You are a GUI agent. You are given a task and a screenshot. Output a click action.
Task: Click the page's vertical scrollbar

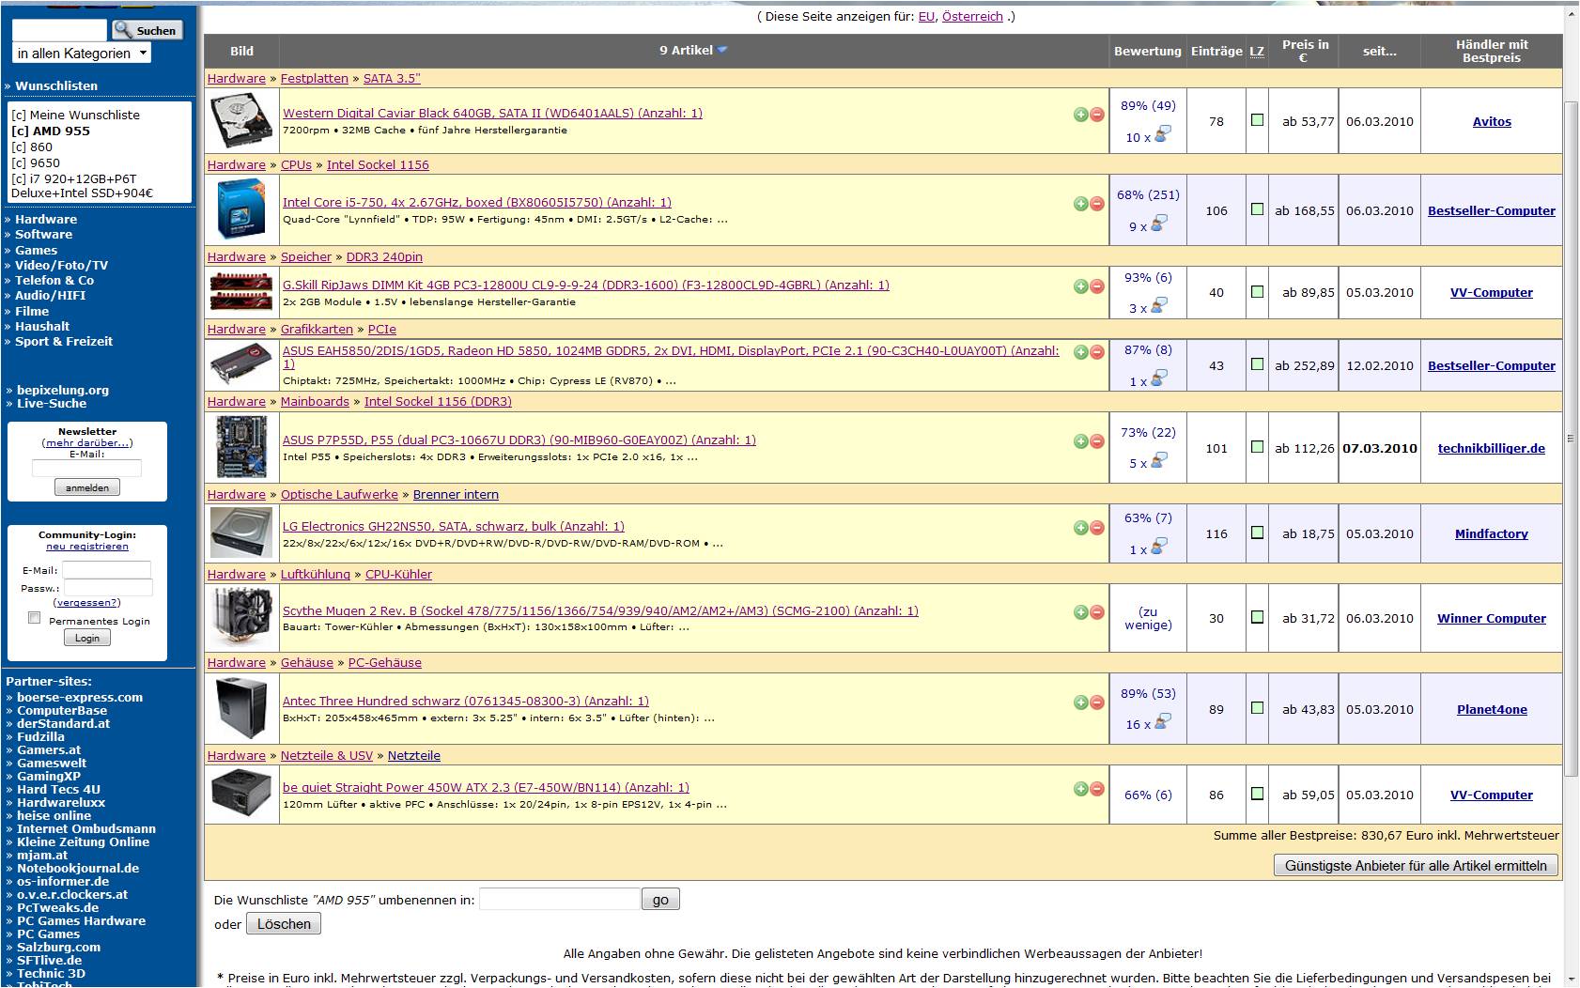pyautogui.click(x=1571, y=437)
